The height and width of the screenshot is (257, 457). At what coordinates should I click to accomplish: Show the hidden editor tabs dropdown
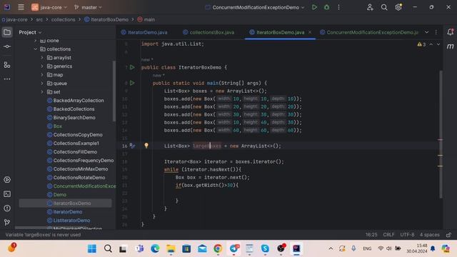426,32
